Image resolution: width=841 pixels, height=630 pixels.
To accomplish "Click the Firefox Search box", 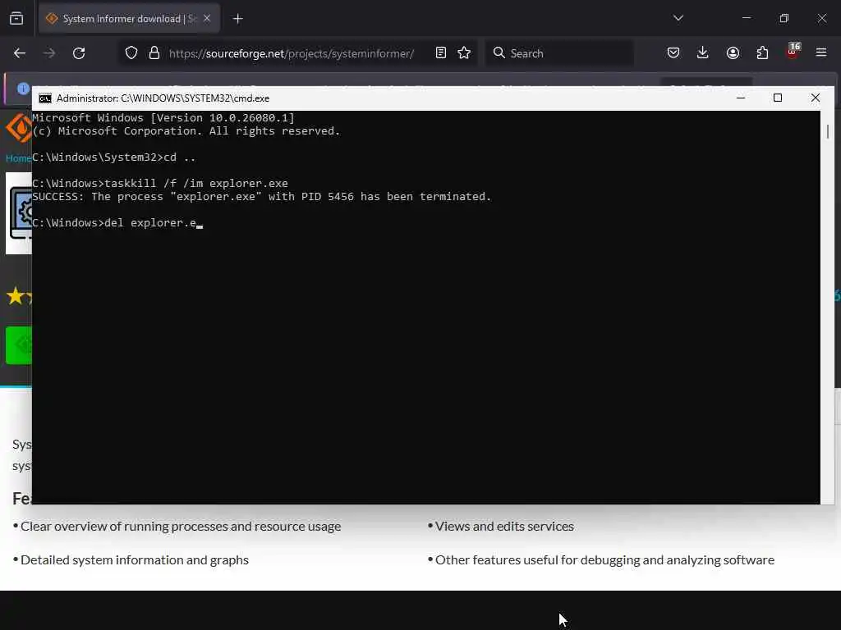I will (x=559, y=53).
